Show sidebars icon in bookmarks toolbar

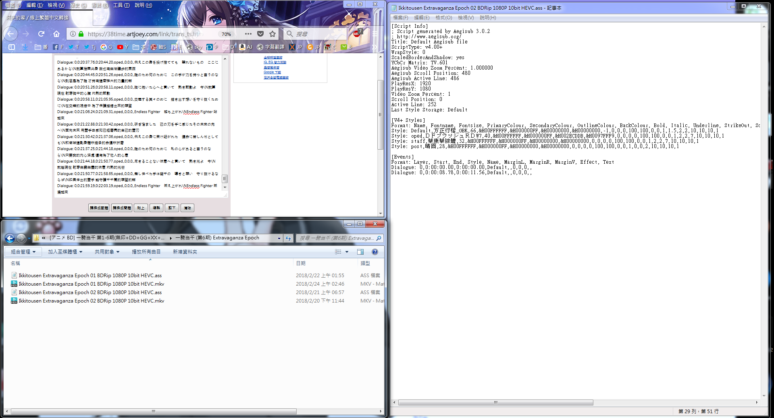coord(12,47)
